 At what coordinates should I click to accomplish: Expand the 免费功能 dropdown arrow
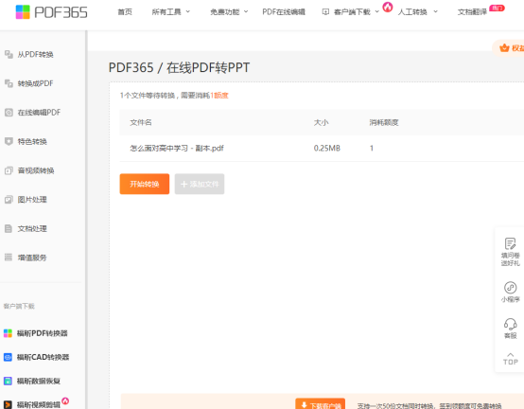(x=246, y=11)
